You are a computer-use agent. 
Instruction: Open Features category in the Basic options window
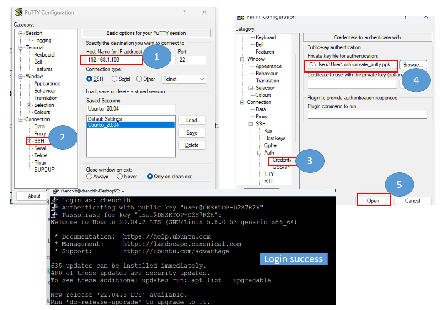(x=43, y=69)
